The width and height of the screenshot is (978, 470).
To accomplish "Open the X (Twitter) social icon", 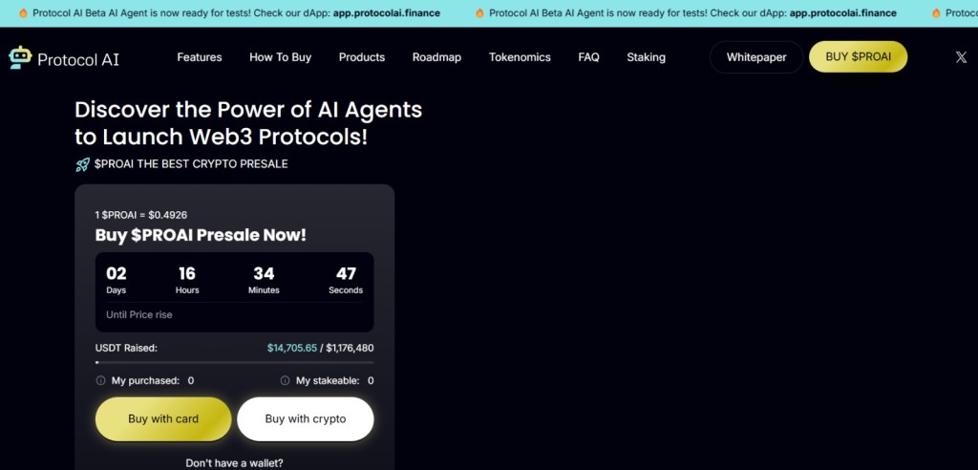I will click(961, 57).
